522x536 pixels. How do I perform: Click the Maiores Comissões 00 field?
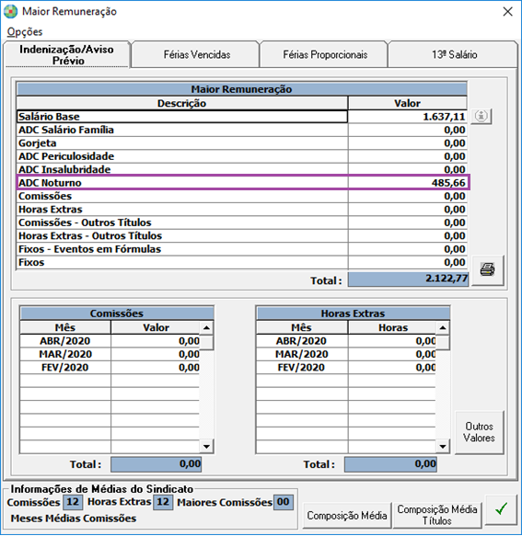(284, 502)
